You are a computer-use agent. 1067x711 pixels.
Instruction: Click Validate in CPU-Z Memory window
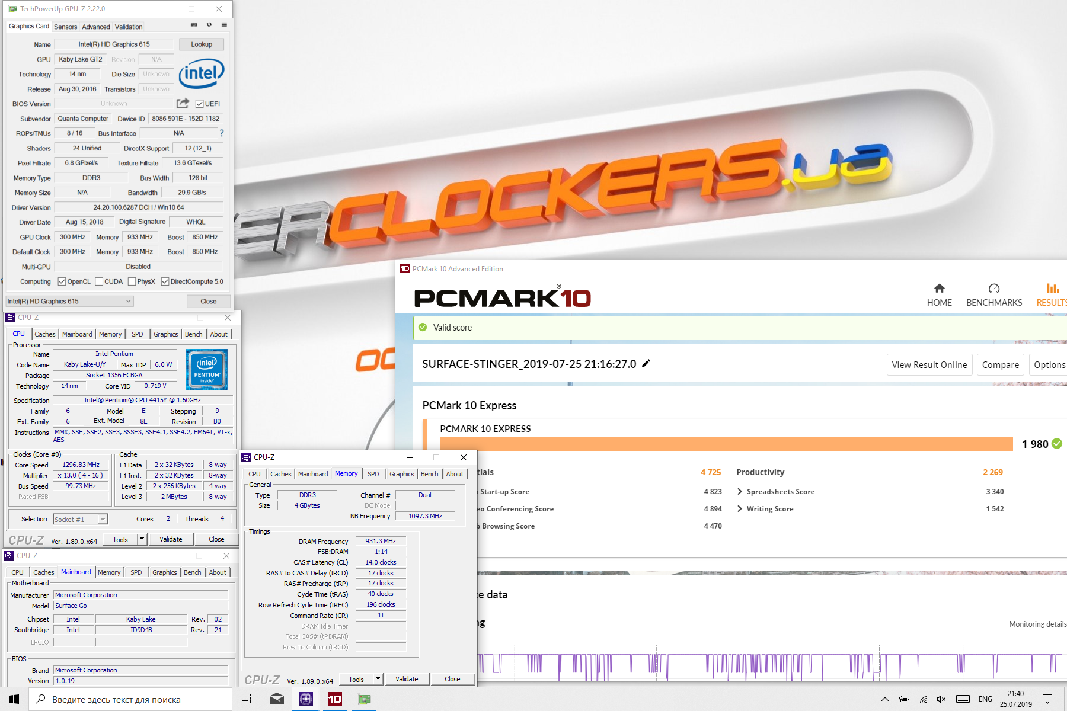(x=407, y=678)
